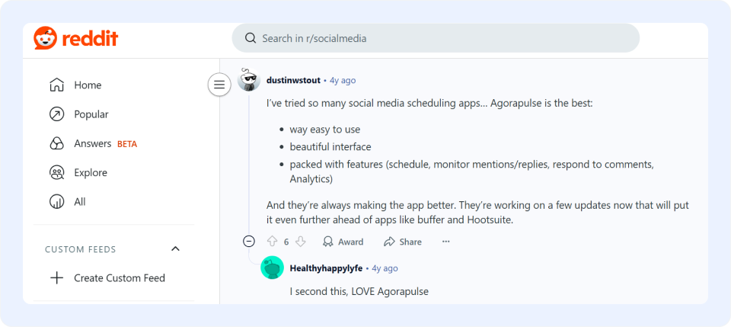Click the Reddit logo
The width and height of the screenshot is (731, 327).
(76, 38)
